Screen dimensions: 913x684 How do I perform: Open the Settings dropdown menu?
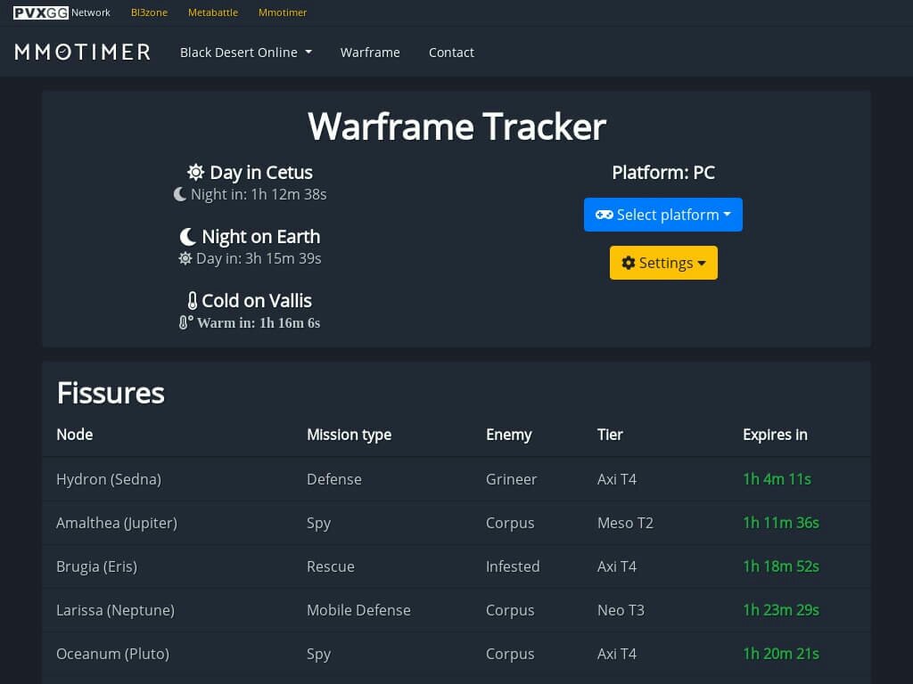pos(663,263)
